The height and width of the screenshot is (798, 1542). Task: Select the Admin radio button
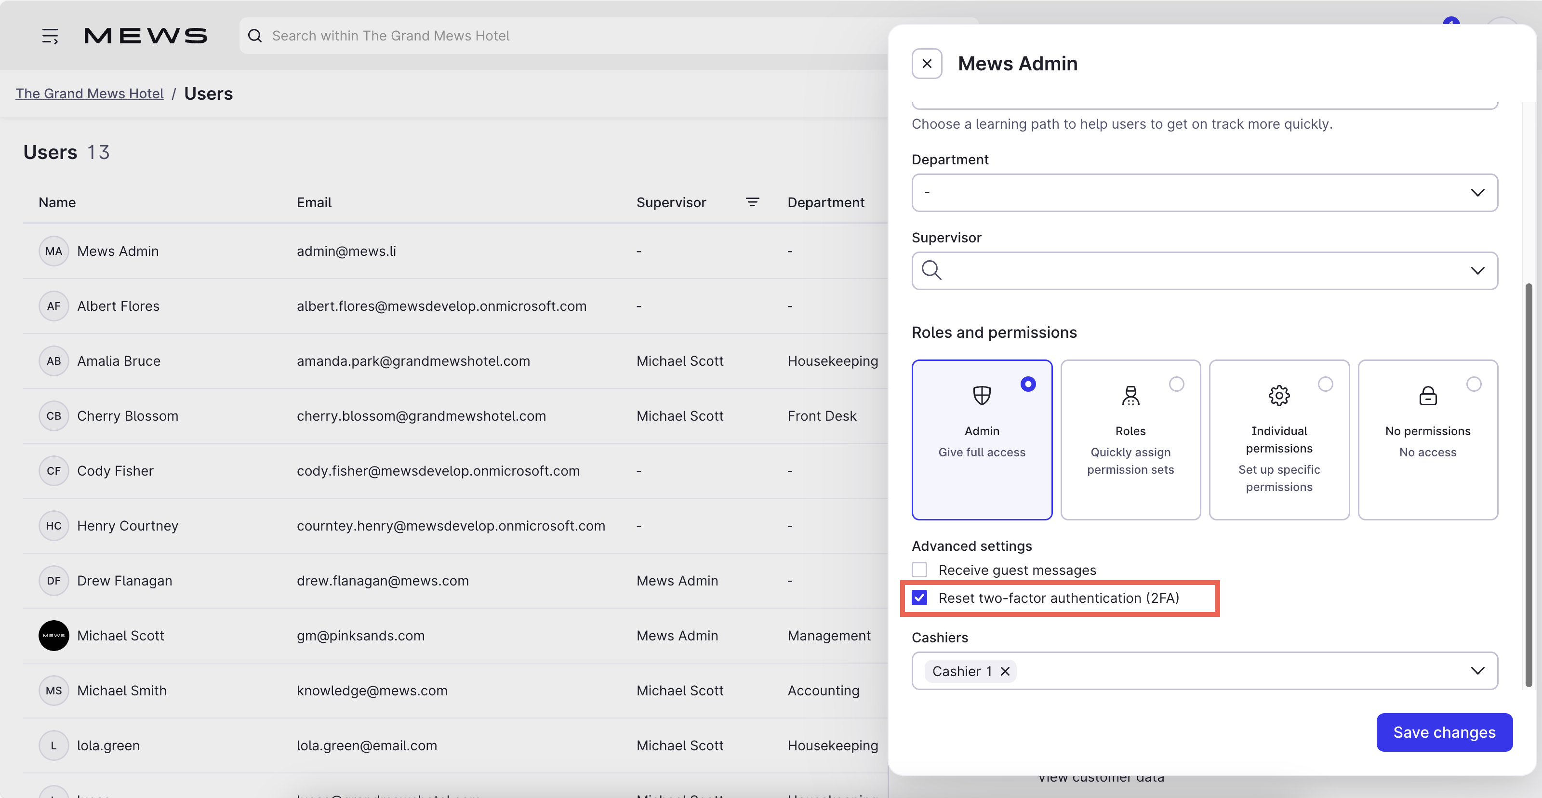click(1028, 384)
